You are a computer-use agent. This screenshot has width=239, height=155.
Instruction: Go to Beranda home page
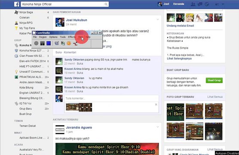pos(178,4)
